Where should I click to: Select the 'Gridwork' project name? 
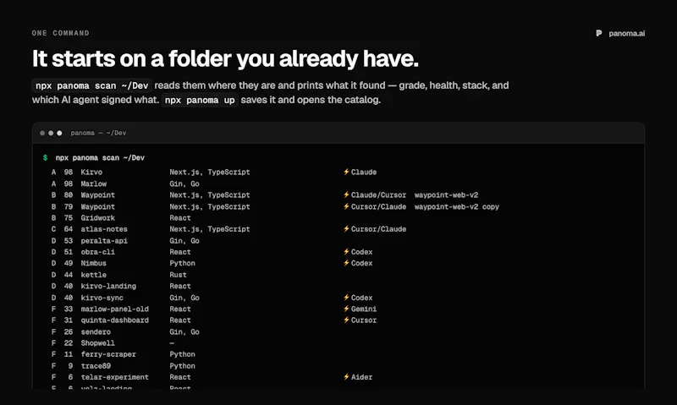[98, 218]
